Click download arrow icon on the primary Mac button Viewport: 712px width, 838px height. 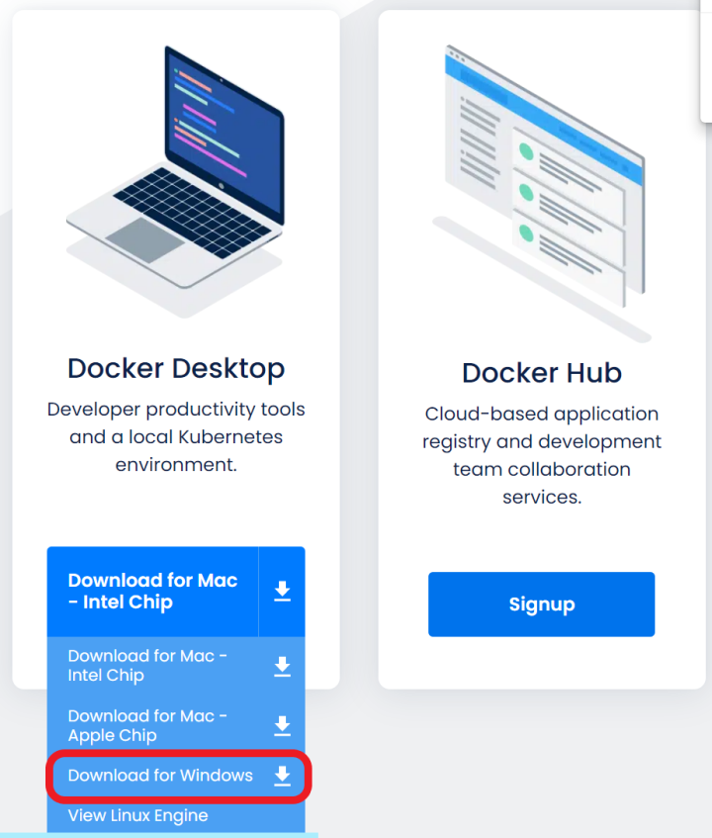point(282,592)
